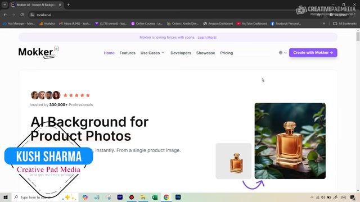
Task: Open the tab search dropdown
Action: [x=4, y=4]
